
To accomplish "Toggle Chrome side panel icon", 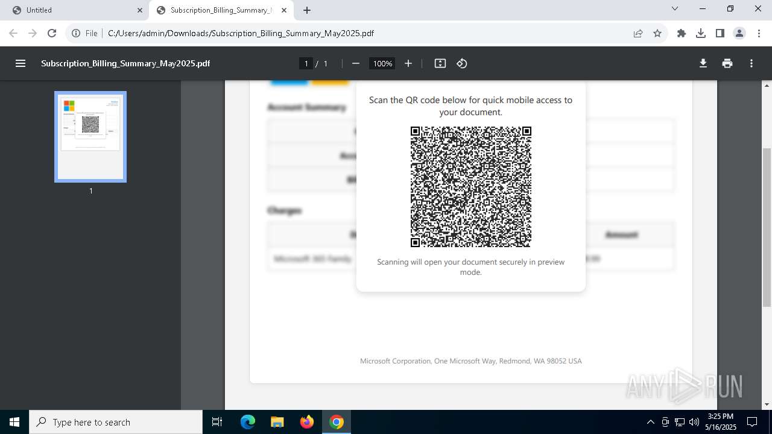I will click(x=720, y=33).
